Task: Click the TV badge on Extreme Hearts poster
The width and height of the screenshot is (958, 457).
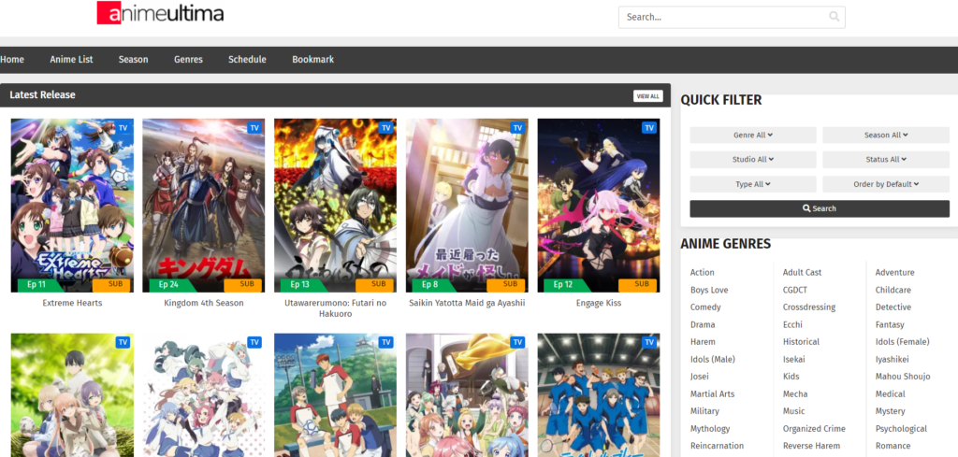Action: point(123,127)
